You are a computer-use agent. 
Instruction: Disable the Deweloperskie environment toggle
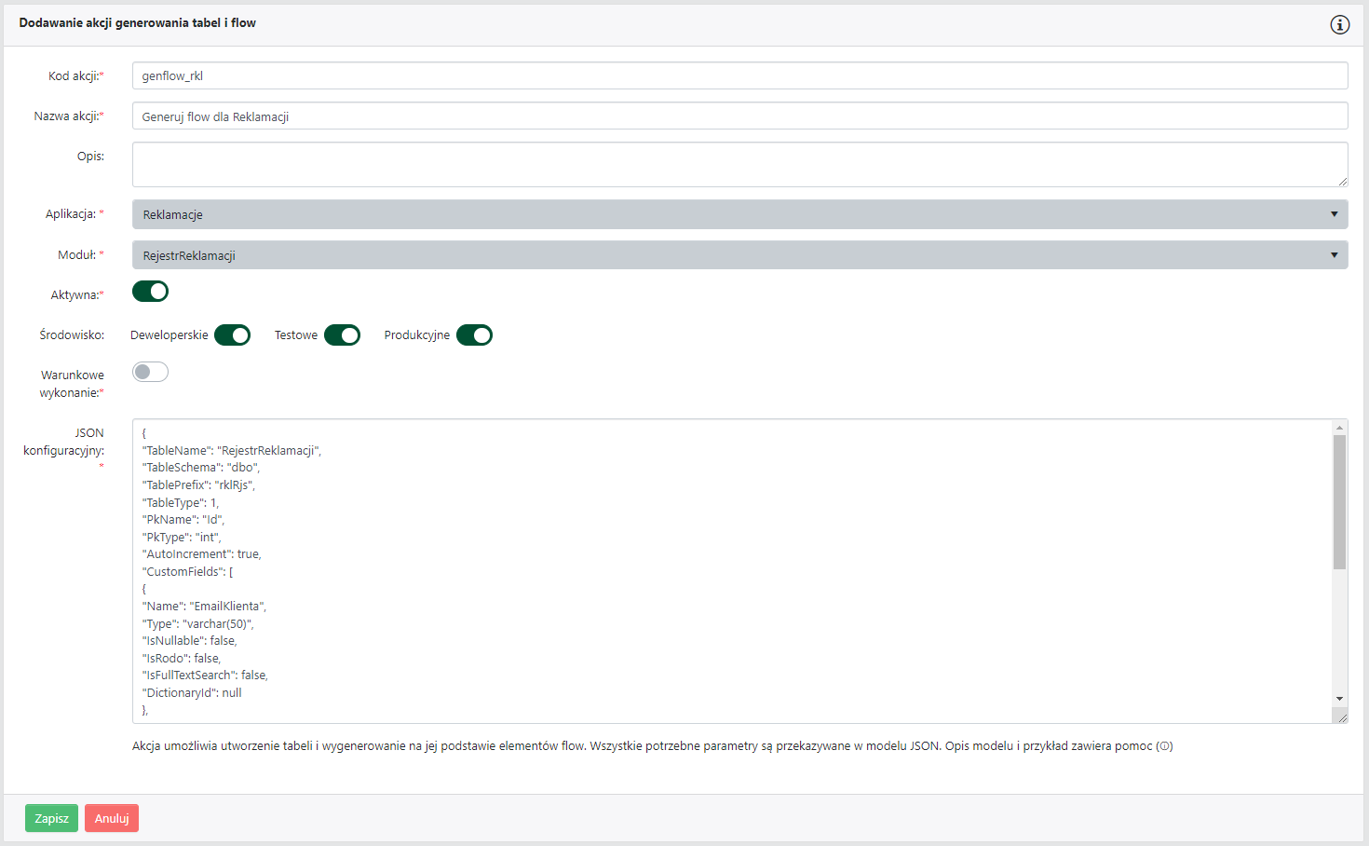click(232, 335)
